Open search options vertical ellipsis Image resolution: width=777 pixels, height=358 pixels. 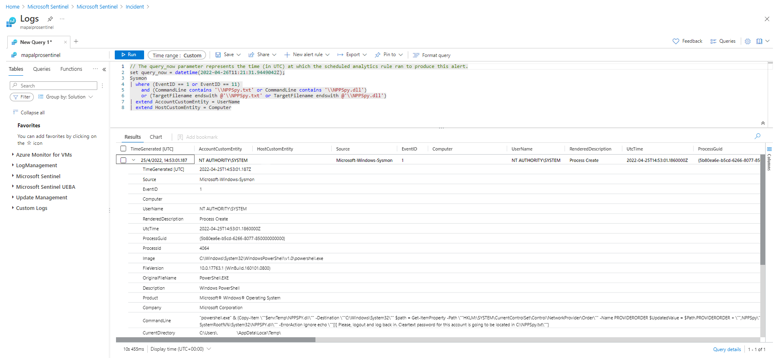tap(102, 85)
